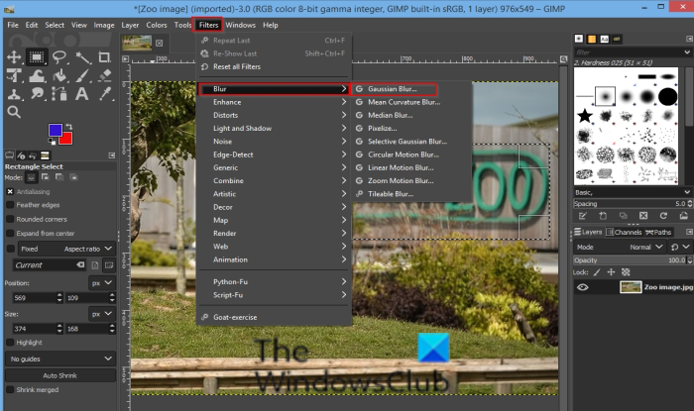Open the Colors menu
The width and height of the screenshot is (694, 411).
(x=157, y=25)
